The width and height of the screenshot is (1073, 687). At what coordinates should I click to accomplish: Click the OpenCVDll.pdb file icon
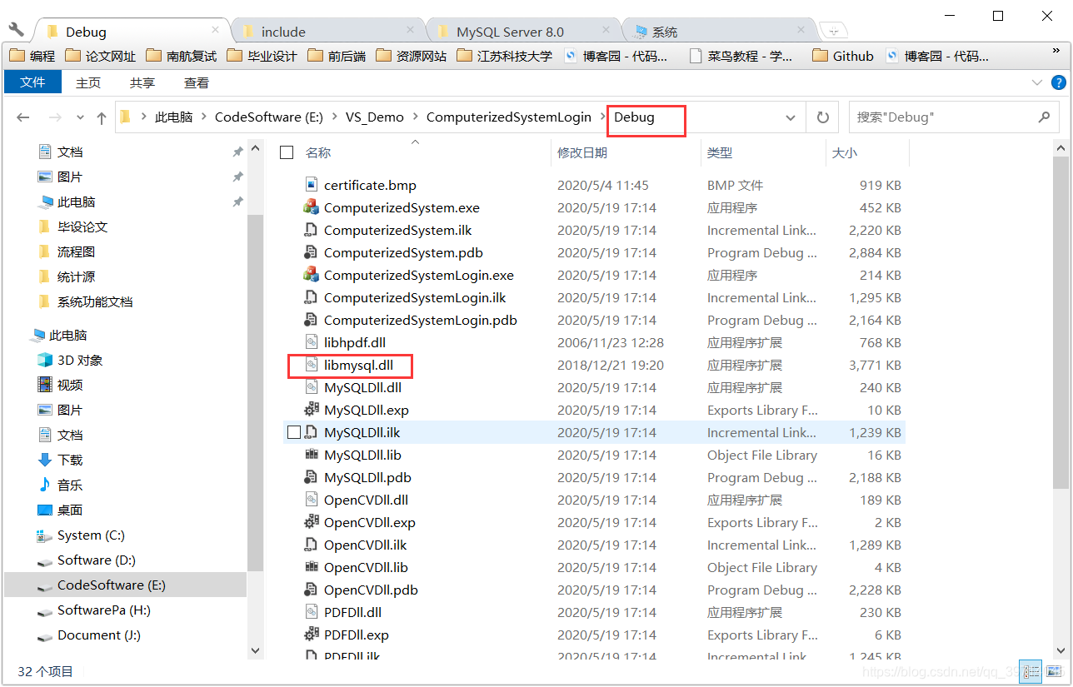(x=311, y=590)
